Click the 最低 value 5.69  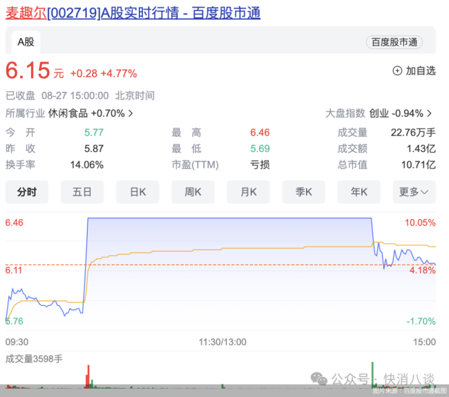tap(260, 148)
